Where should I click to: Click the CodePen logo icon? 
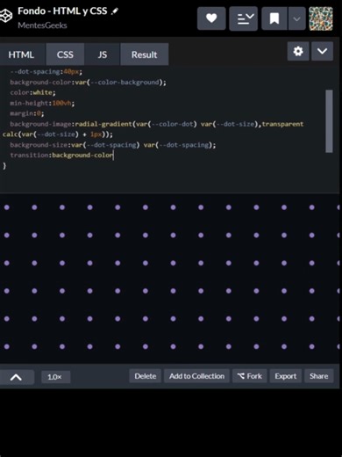5,15
